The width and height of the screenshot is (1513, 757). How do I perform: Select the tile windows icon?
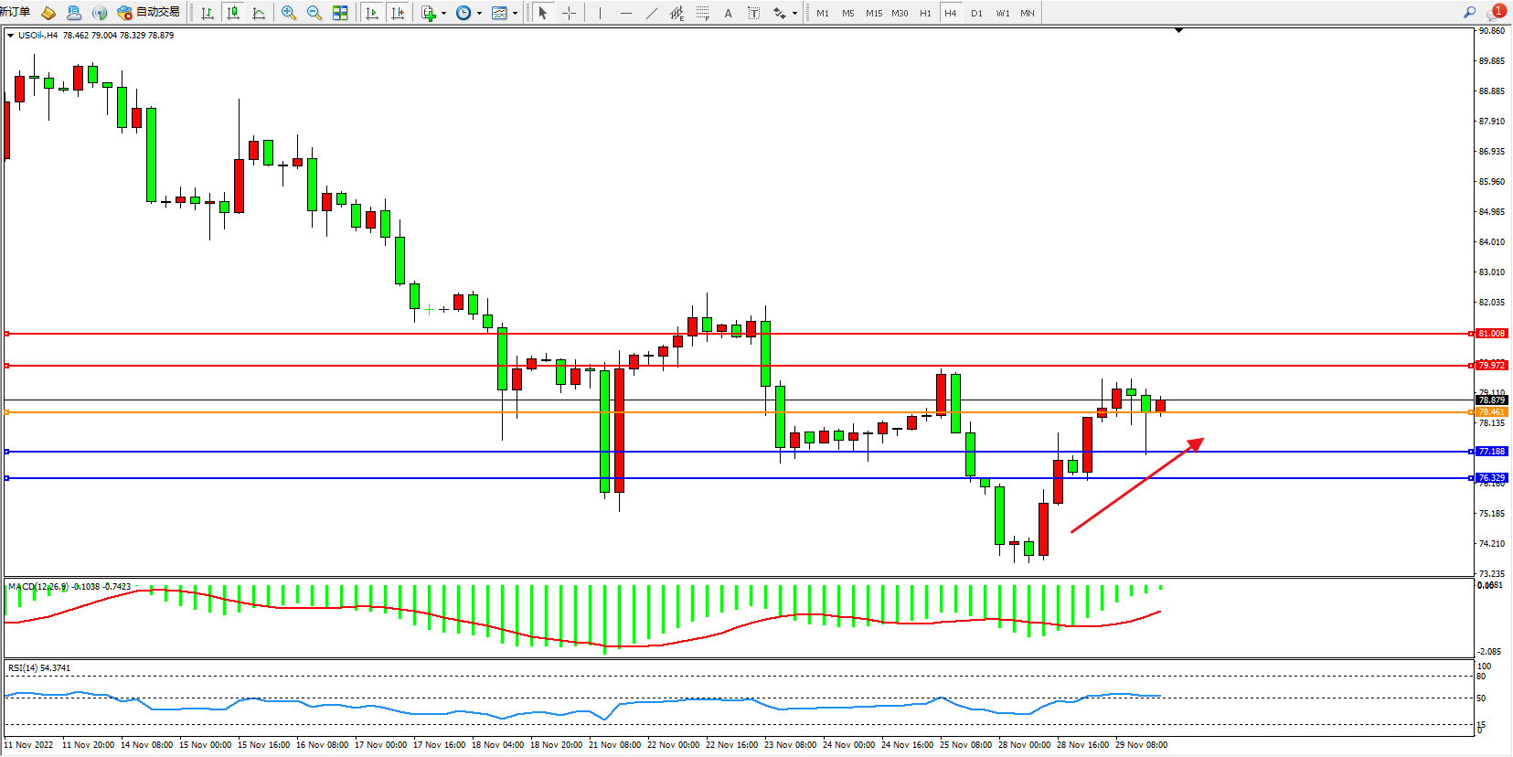coord(340,13)
